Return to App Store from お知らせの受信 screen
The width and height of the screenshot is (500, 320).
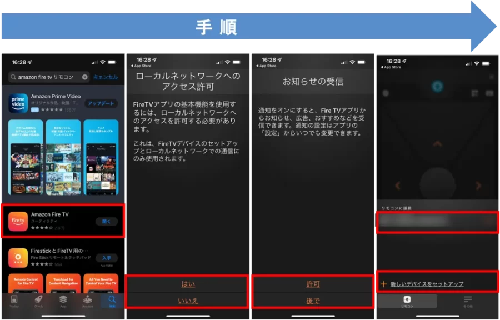click(x=266, y=66)
